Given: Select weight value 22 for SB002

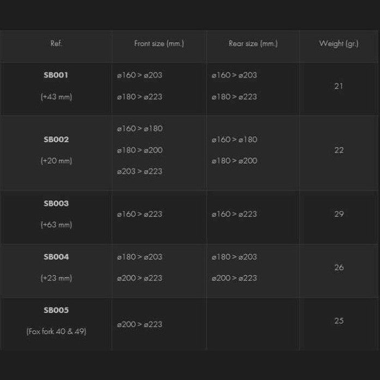Looking at the screenshot, I should pos(339,150).
